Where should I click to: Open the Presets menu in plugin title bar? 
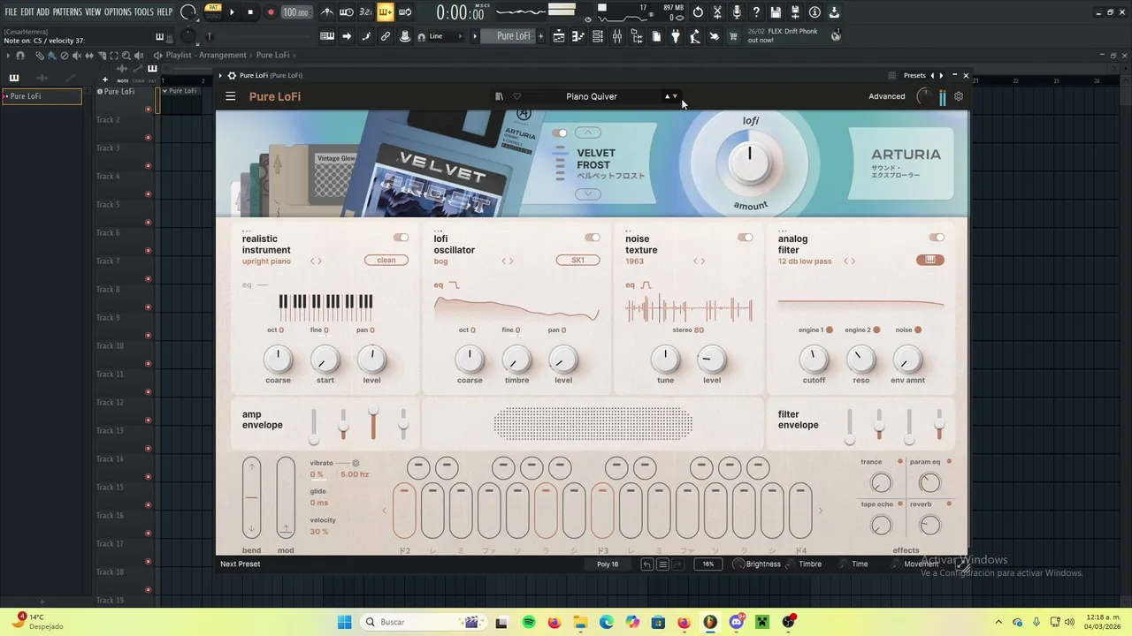tap(914, 76)
